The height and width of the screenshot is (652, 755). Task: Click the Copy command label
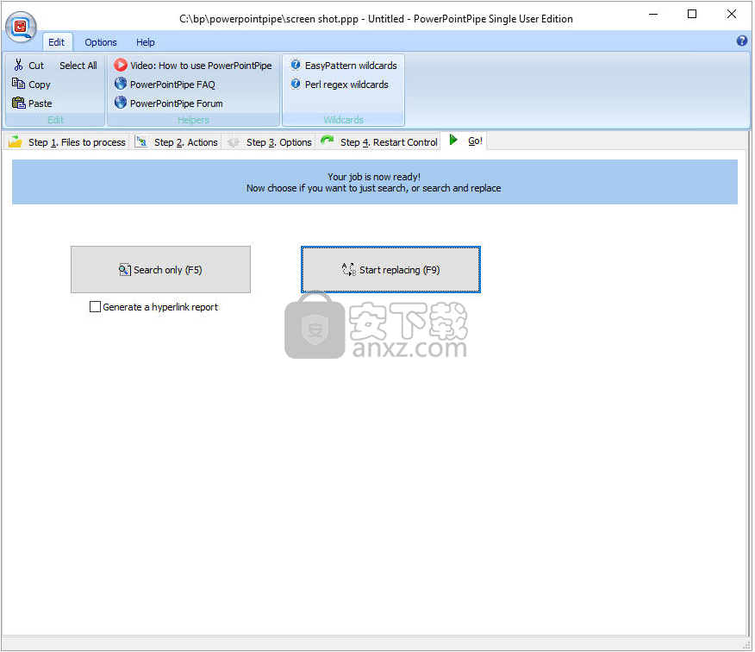point(40,85)
